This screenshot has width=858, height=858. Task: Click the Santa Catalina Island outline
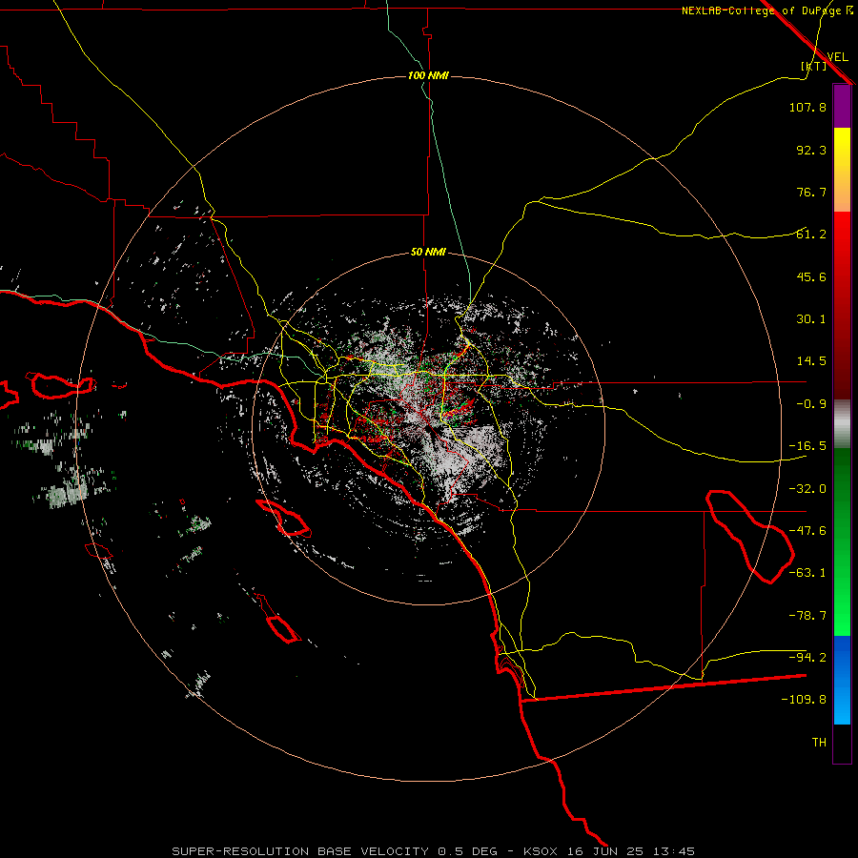point(283,518)
